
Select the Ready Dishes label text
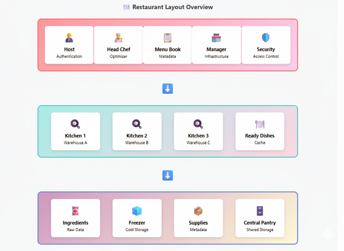tap(260, 136)
